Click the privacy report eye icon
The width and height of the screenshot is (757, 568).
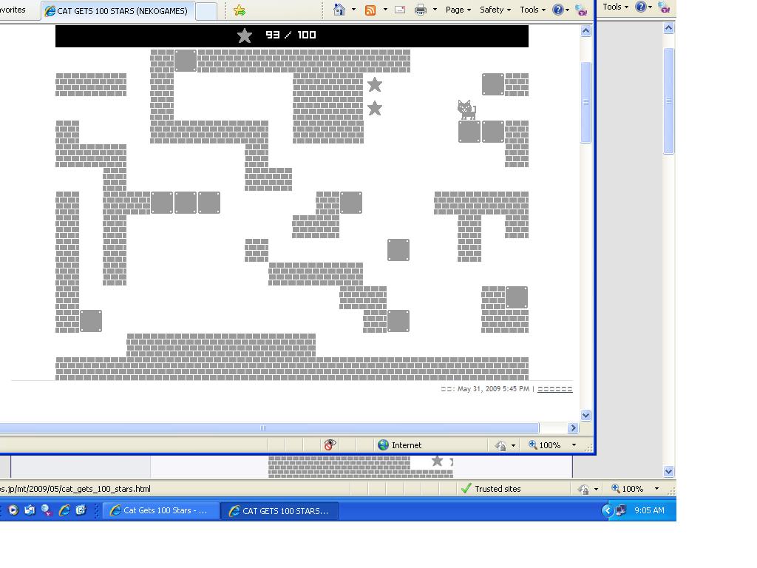tap(330, 444)
